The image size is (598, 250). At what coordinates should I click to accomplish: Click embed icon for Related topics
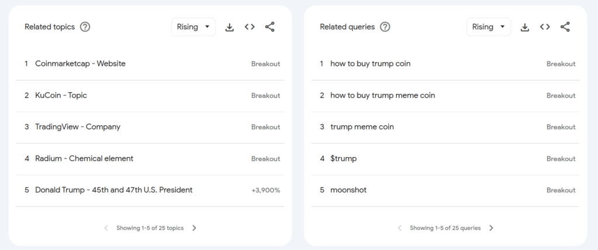pos(250,27)
